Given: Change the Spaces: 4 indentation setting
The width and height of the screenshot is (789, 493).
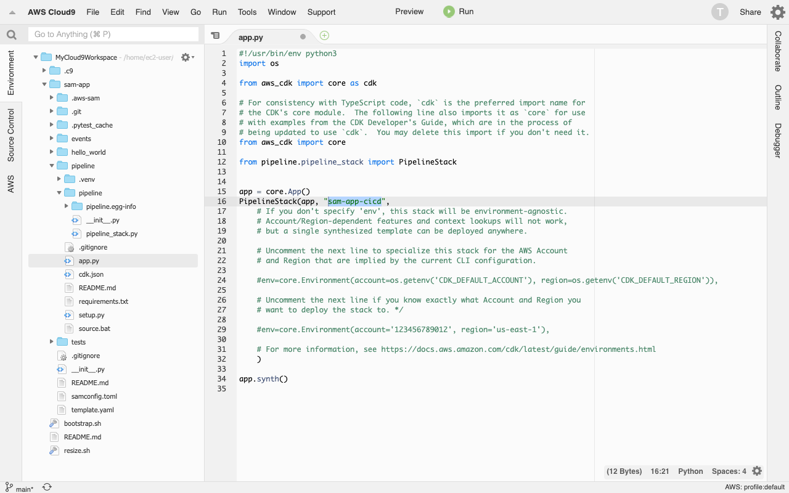Looking at the screenshot, I should pyautogui.click(x=729, y=471).
